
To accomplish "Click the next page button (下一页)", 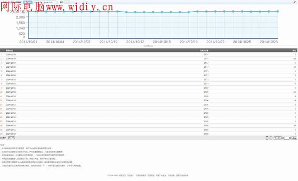I will pos(278,138).
